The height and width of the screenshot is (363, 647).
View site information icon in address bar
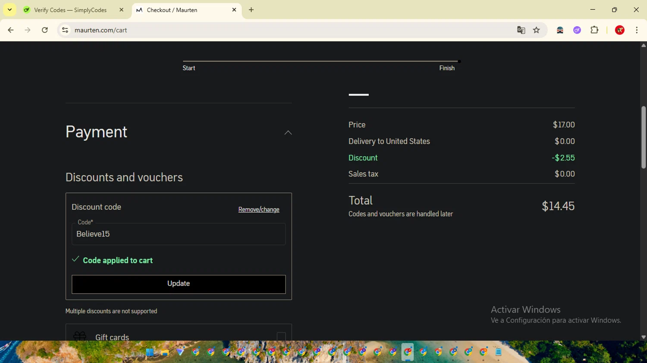[65, 30]
